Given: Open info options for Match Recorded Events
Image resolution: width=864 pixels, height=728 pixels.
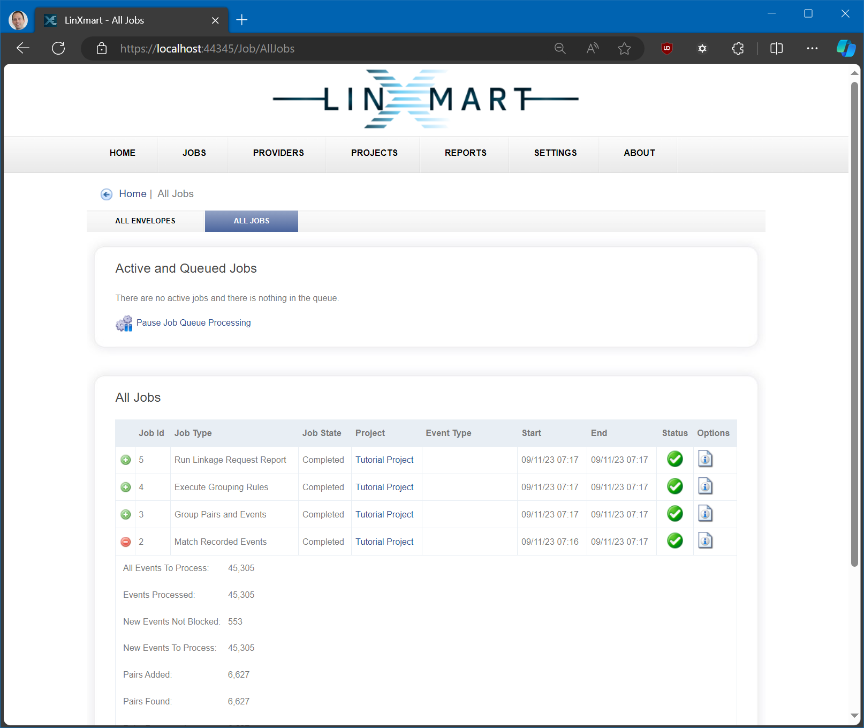Looking at the screenshot, I should click(x=706, y=541).
